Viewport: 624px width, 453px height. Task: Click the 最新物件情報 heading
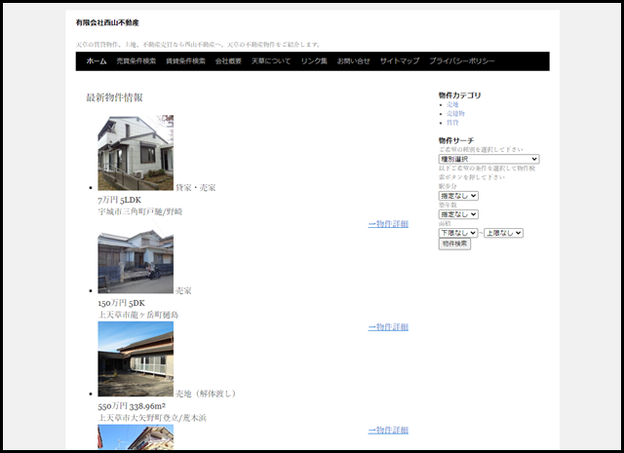tap(115, 97)
